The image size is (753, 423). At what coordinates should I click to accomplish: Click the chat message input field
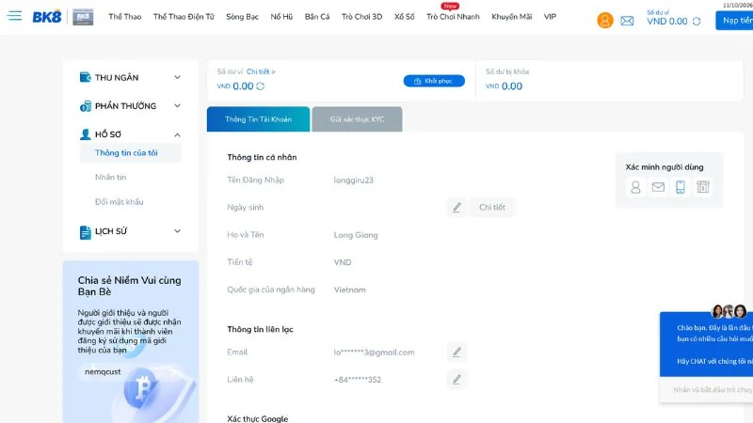[x=706, y=389]
